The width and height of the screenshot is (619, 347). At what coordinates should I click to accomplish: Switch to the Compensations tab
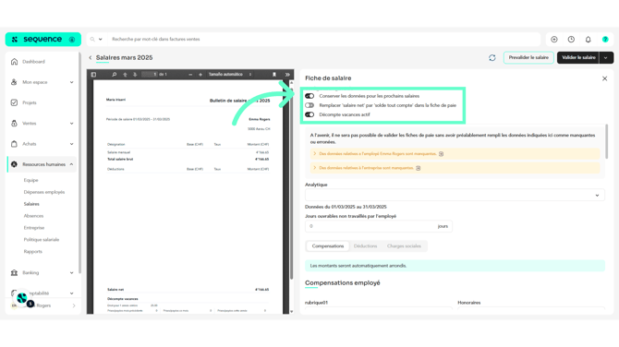click(x=328, y=246)
